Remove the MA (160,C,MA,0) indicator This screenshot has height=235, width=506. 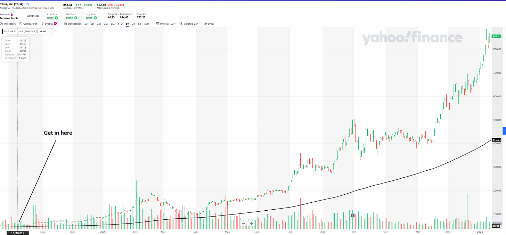[x=50, y=32]
